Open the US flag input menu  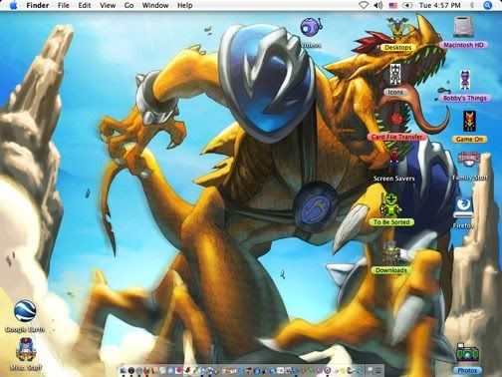tap(393, 5)
